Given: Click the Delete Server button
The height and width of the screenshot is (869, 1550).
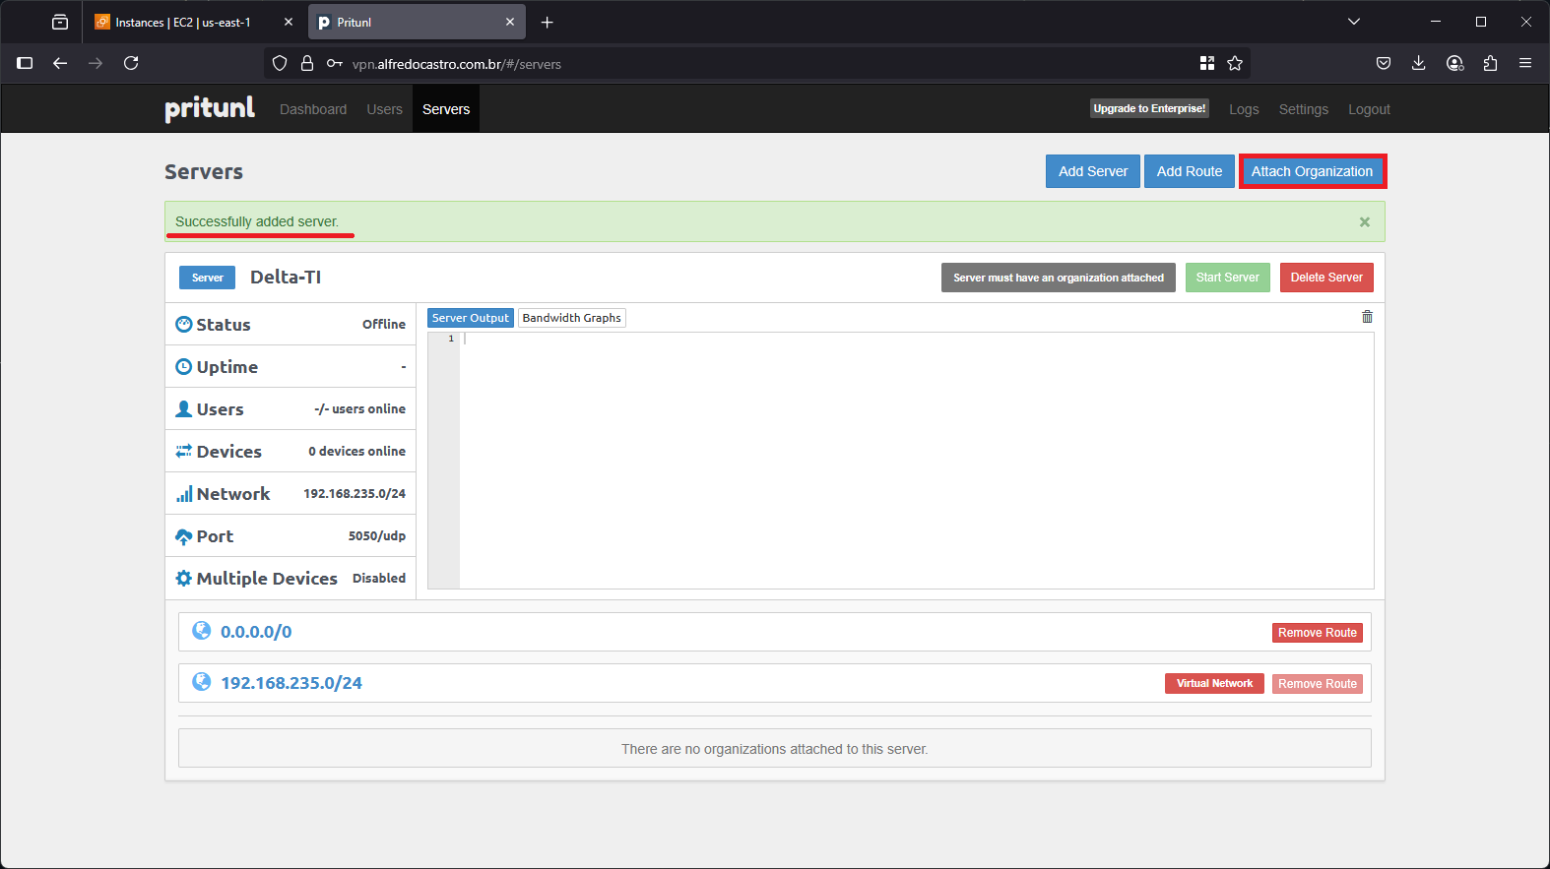Looking at the screenshot, I should (x=1326, y=278).
